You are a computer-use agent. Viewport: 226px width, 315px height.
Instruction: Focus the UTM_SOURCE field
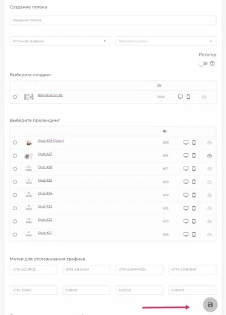pyautogui.click(x=33, y=270)
